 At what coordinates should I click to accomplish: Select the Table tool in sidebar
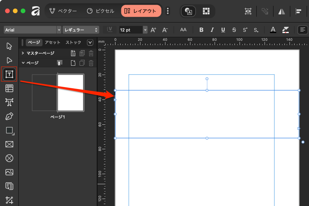tap(9, 89)
